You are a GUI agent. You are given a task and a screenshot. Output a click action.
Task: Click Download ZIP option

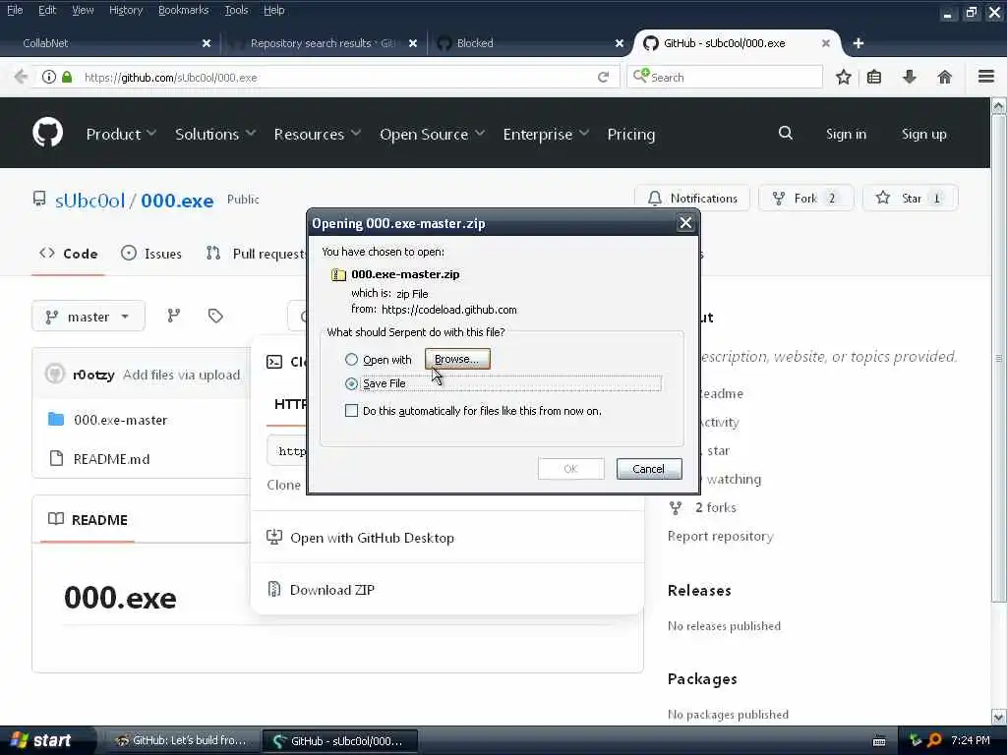click(x=332, y=590)
